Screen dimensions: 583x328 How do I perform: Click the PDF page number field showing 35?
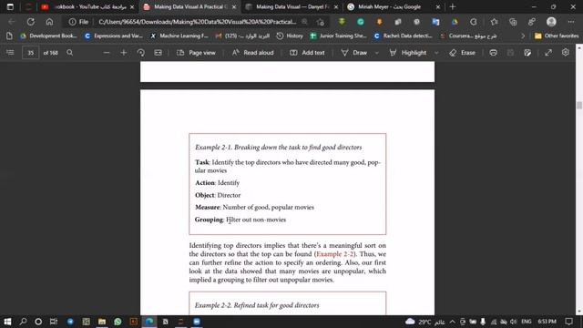pyautogui.click(x=30, y=53)
